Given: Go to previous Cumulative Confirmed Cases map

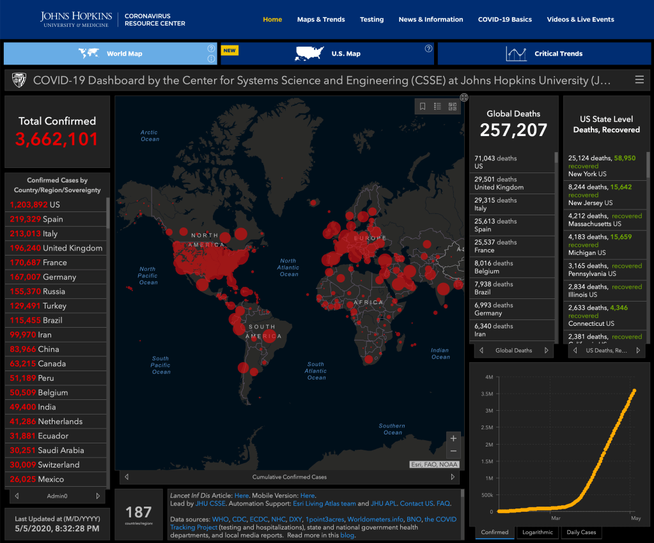Looking at the screenshot, I should coord(127,477).
